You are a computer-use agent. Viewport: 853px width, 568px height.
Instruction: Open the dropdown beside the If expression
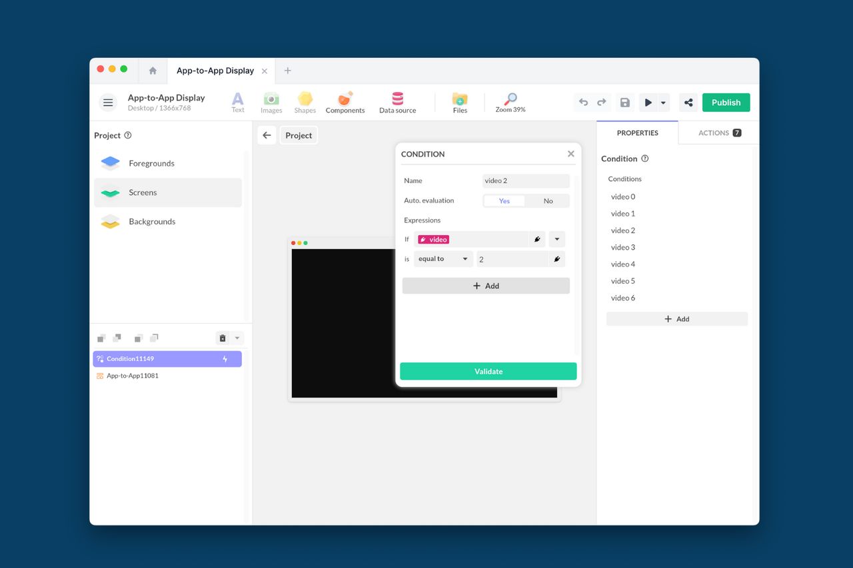(556, 239)
